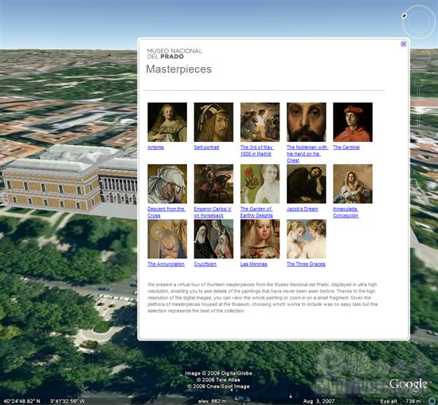This screenshot has height=405, width=438.
Task: Click the compass north indicator
Action: pyautogui.click(x=404, y=16)
